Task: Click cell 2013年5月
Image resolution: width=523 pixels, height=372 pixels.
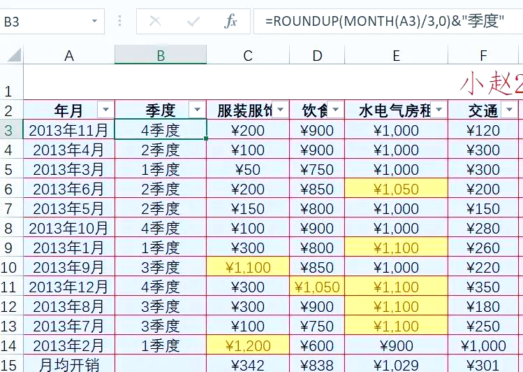Action: tap(69, 208)
